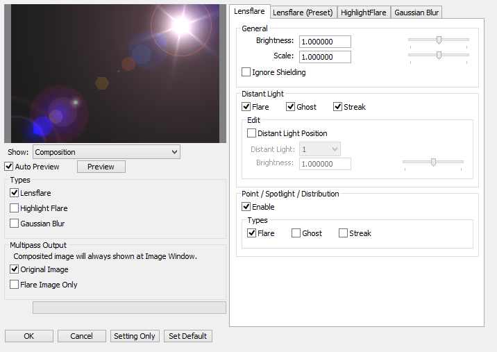The image size is (497, 352).
Task: Enable the Gaussian Blur type checkbox
Action: coord(14,224)
